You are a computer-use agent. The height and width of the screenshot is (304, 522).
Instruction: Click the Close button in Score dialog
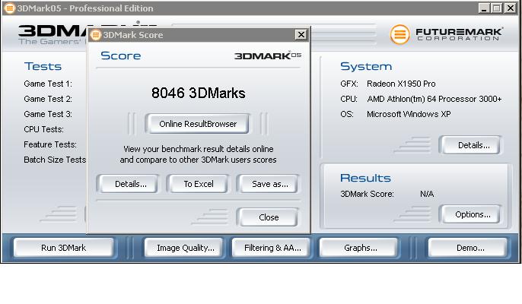click(269, 217)
